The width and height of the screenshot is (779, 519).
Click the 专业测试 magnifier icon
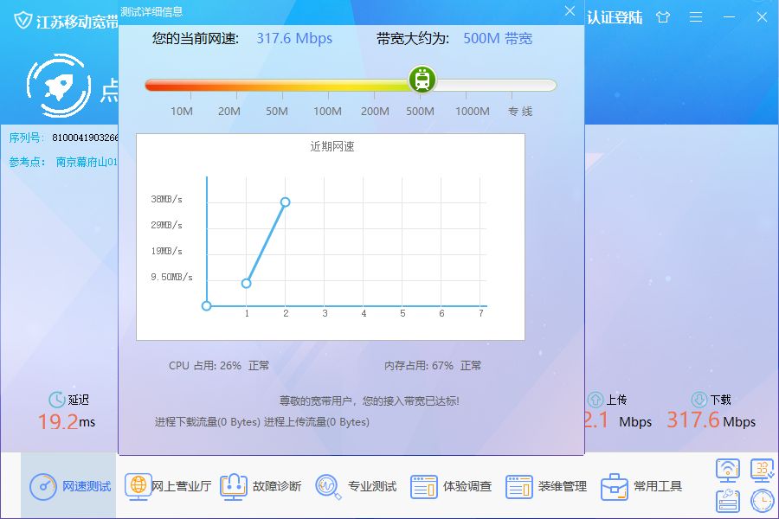click(x=328, y=487)
